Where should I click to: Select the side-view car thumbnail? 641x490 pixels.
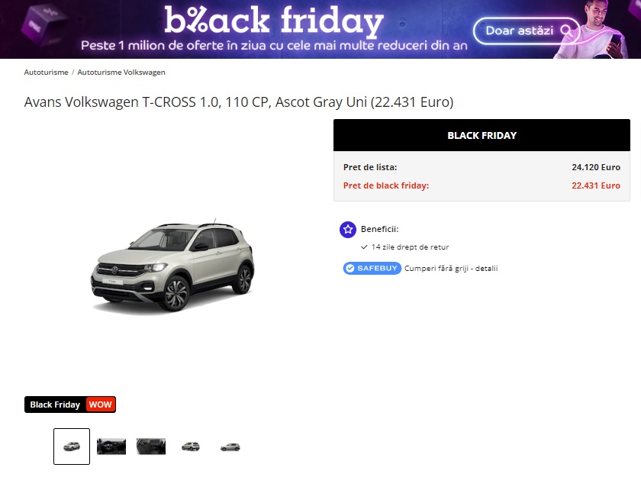pos(230,446)
